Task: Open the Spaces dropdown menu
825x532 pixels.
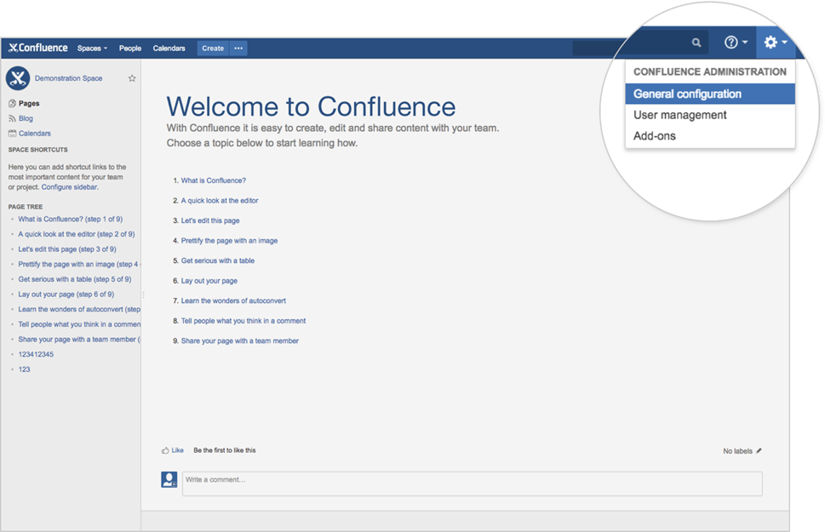Action: click(90, 49)
